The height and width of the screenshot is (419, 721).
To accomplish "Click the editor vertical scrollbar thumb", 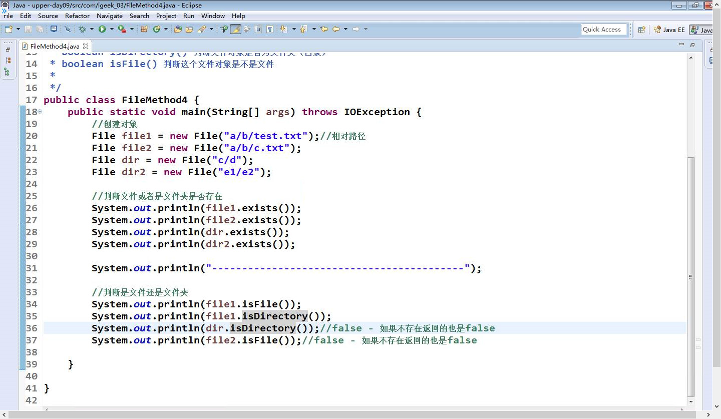I will (691, 276).
